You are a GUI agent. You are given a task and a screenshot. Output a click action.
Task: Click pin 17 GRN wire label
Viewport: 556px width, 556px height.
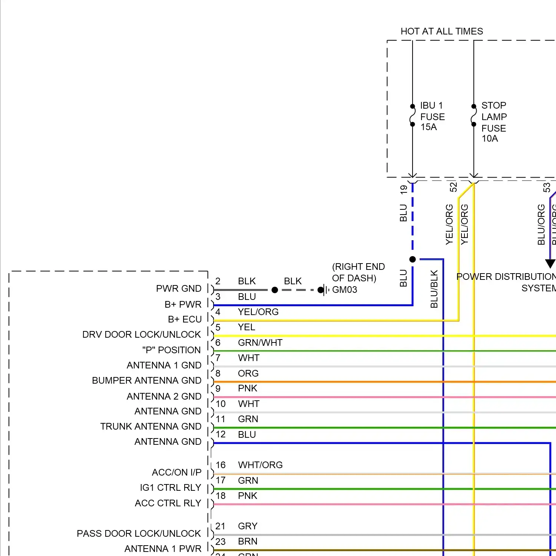(x=248, y=481)
